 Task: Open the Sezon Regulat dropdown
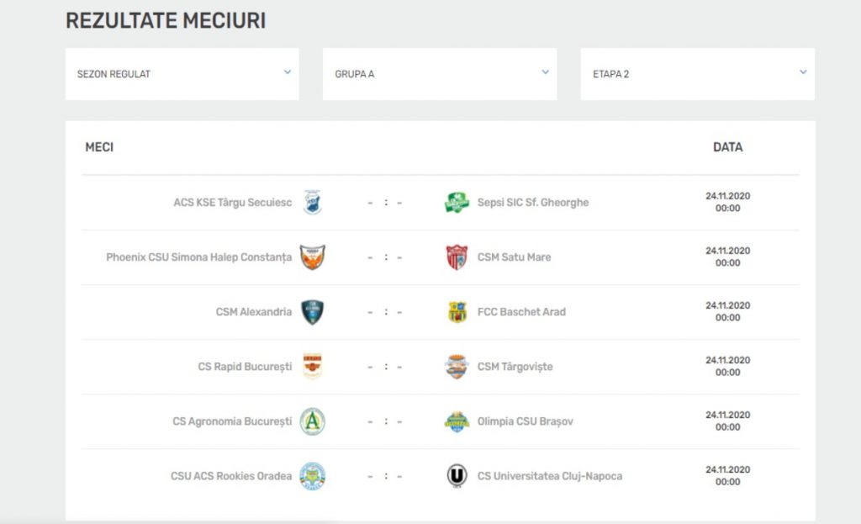[x=182, y=74]
